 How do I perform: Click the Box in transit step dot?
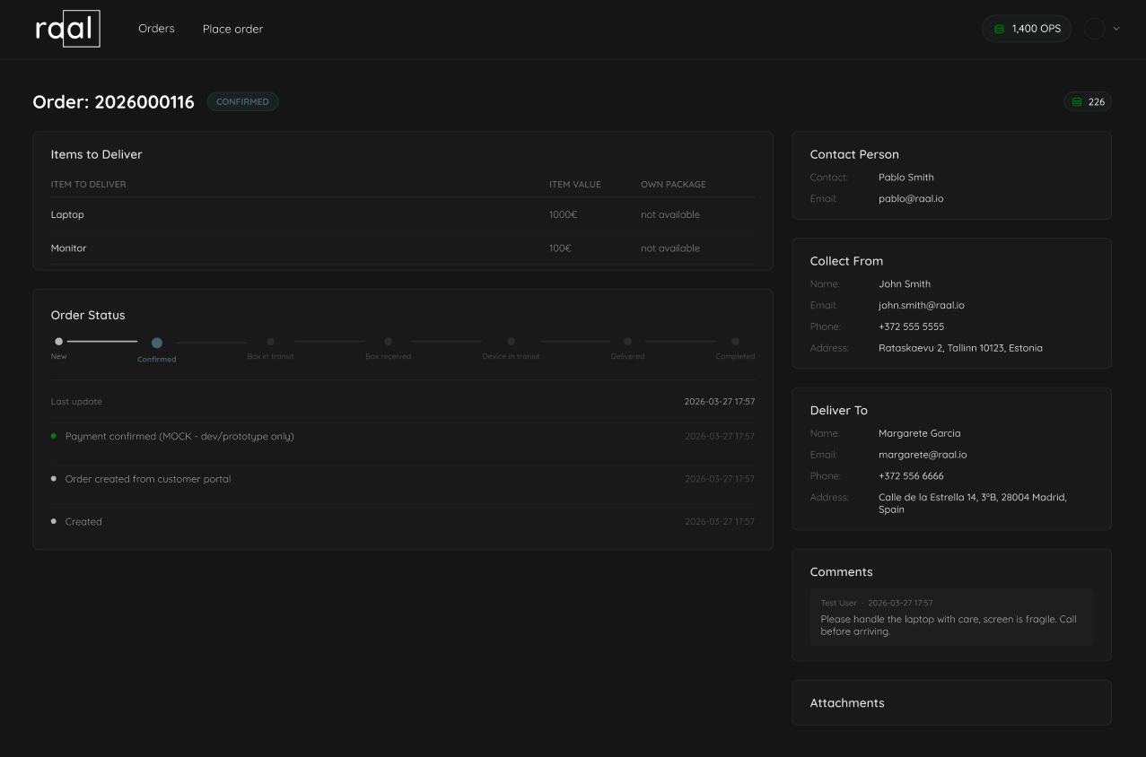click(271, 342)
